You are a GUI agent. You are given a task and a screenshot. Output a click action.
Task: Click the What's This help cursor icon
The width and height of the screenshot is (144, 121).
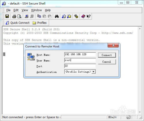coord(88,16)
